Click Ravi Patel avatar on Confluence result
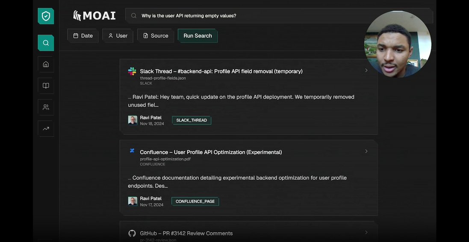Image resolution: width=469 pixels, height=242 pixels. coord(133,201)
